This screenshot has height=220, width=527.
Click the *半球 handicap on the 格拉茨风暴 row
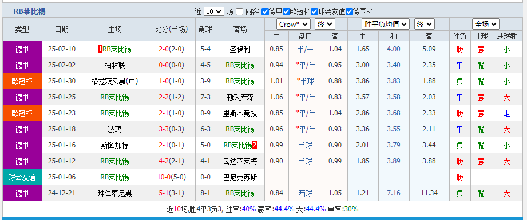coord(305,81)
